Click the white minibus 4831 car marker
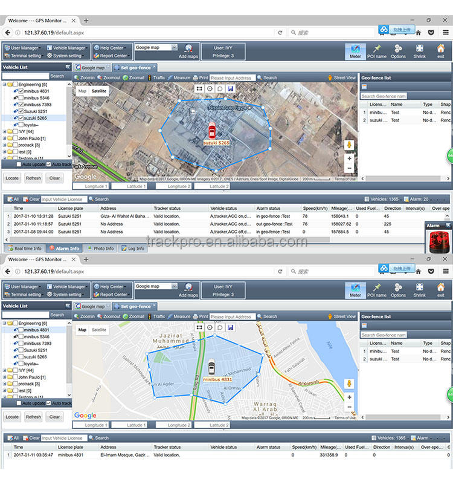 (x=211, y=367)
